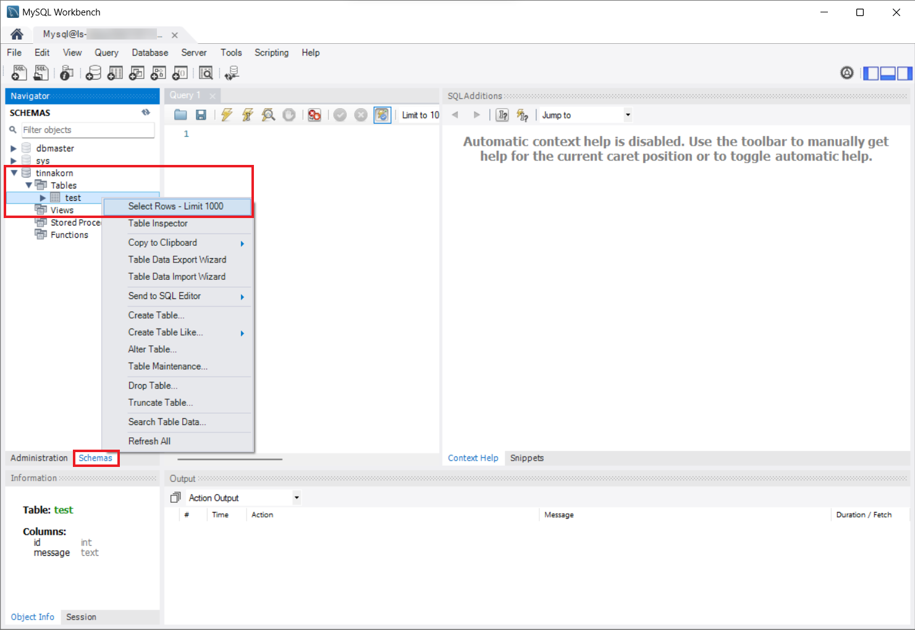Execute the query with lightning bolt
The height and width of the screenshot is (630, 915).
pos(227,115)
